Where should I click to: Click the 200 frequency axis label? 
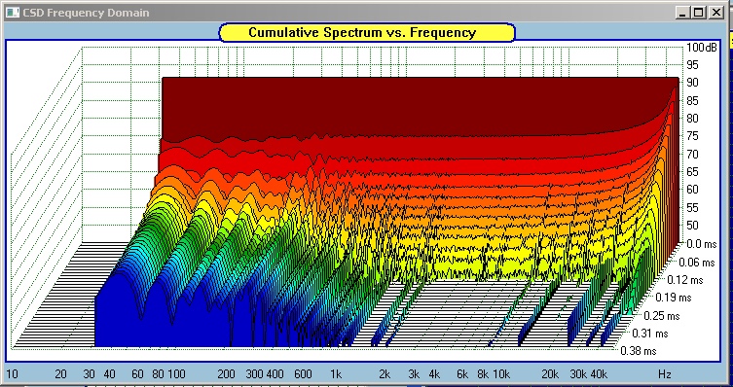(x=226, y=374)
